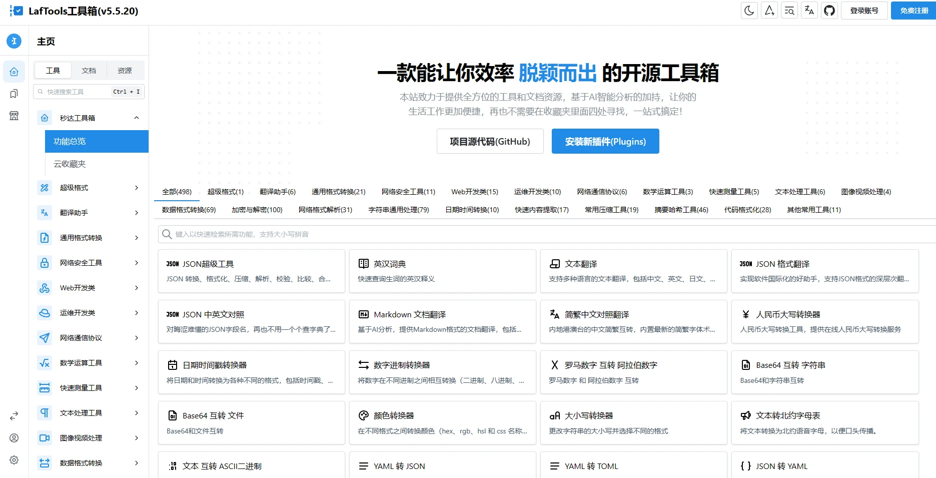The width and height of the screenshot is (936, 478).
Task: Open the plugin store icon in the left rail
Action: click(x=14, y=116)
